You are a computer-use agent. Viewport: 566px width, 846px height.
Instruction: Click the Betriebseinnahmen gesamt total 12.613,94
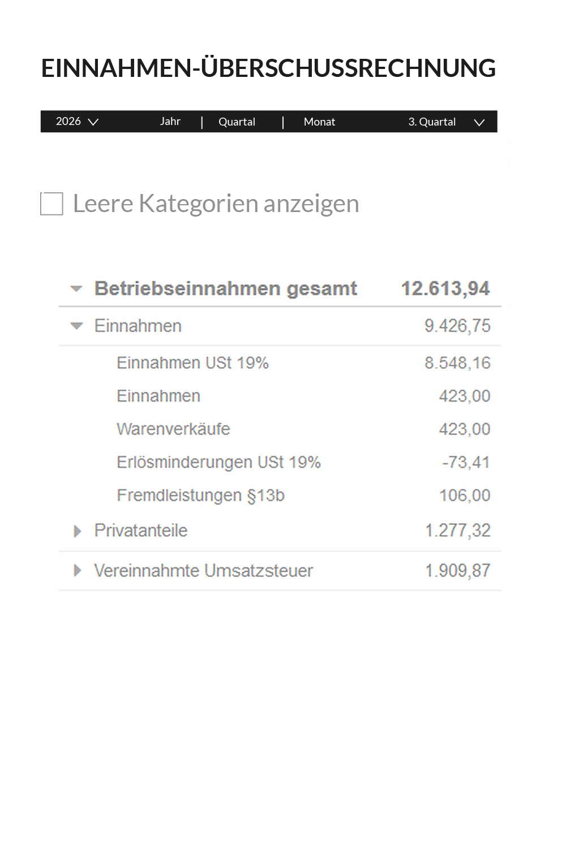tap(445, 289)
